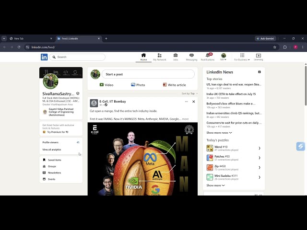
Task: Expand the Me profile dropdown
Action: (x=223, y=57)
